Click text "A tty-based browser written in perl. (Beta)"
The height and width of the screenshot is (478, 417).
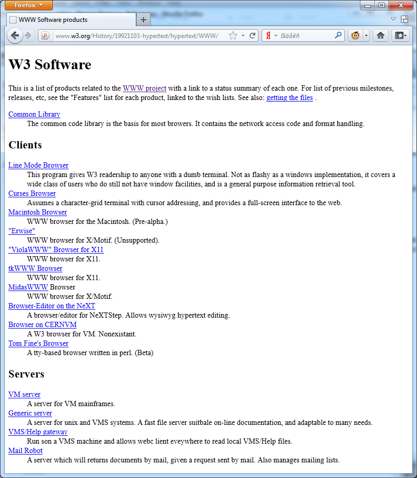(90, 353)
